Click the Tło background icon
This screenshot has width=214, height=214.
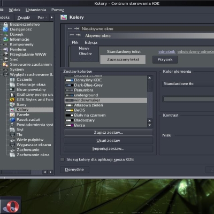pos(12,135)
